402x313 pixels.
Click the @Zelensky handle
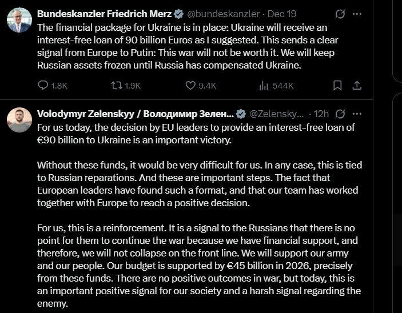tap(275, 113)
